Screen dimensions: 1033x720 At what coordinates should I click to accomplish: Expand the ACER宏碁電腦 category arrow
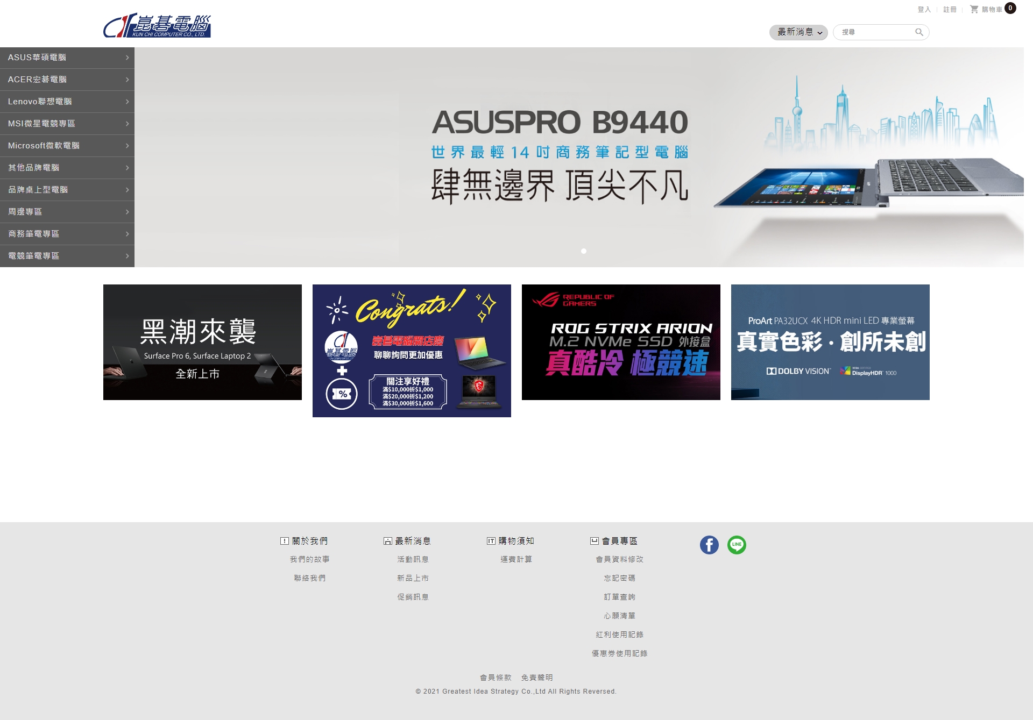128,80
